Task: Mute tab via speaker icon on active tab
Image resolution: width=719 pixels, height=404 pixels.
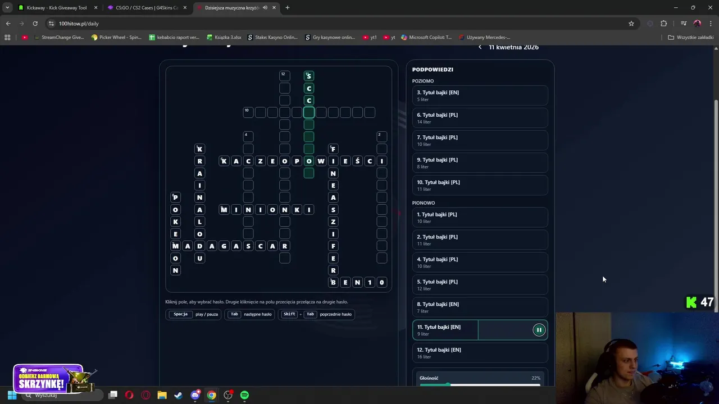Action: point(265,8)
